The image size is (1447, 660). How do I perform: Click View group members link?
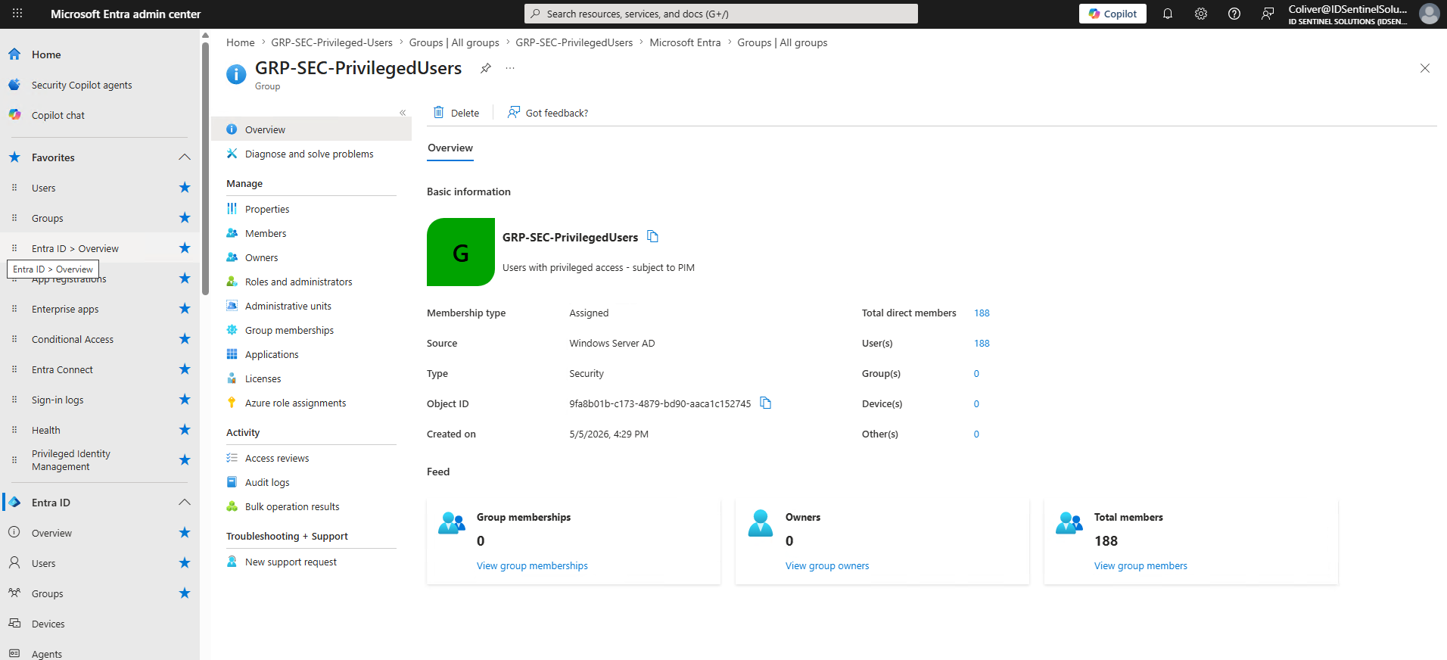coord(1140,565)
